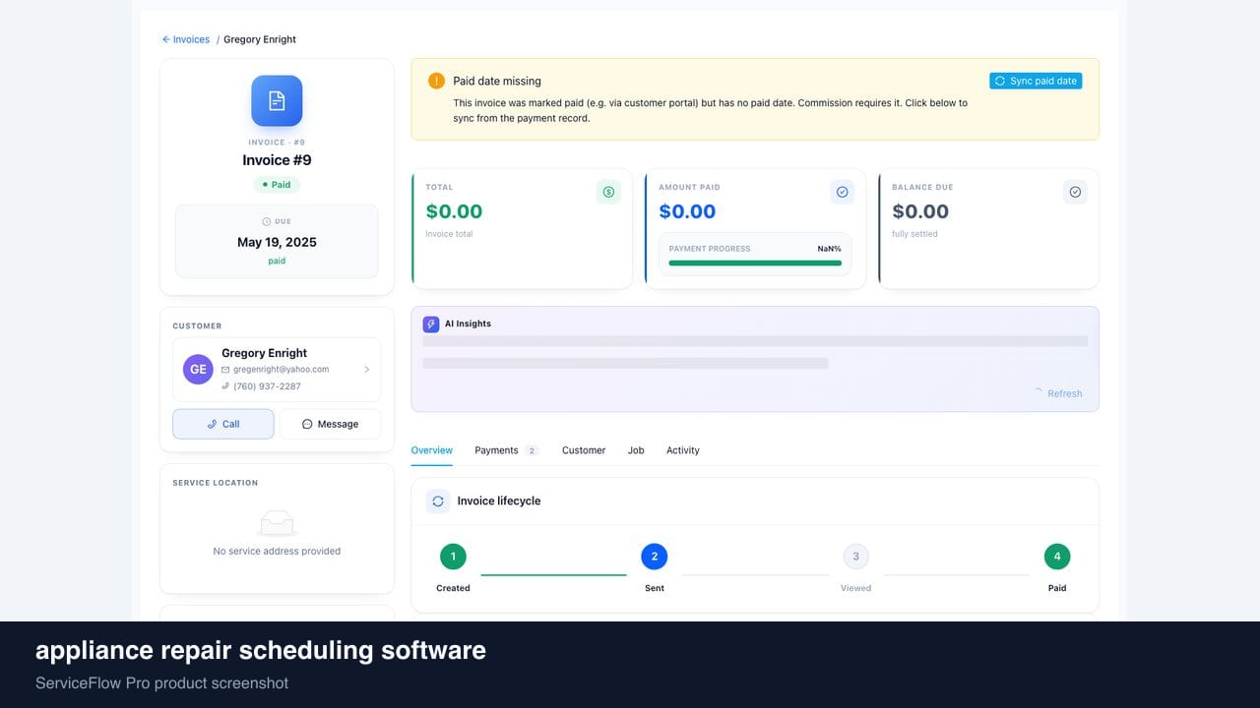
Task: Open the Job tab
Action: (636, 450)
